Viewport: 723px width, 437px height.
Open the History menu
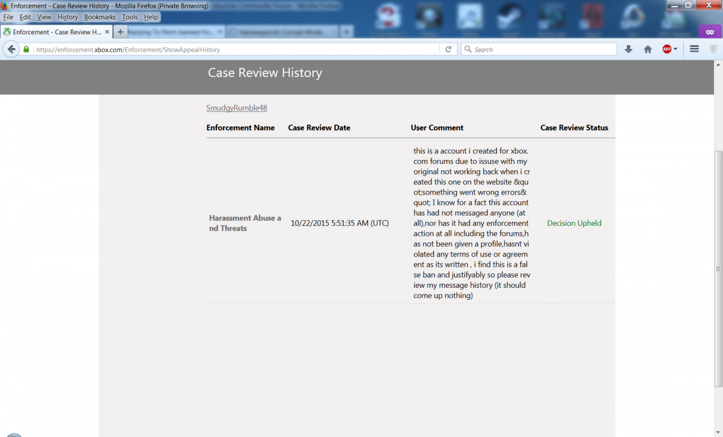tap(67, 17)
